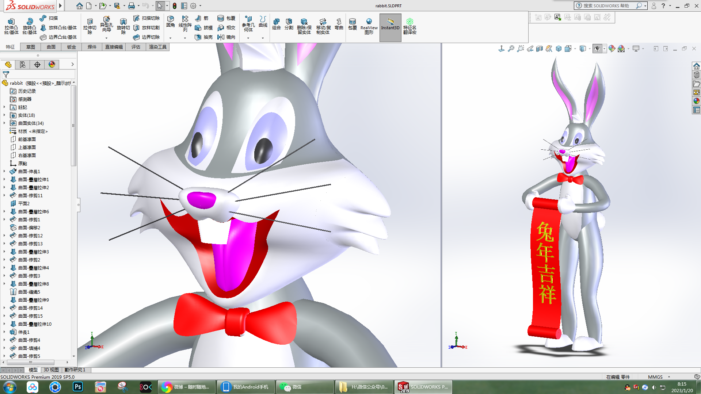The image size is (701, 394).
Task: Toggle the Instant3D button
Action: coord(390,27)
